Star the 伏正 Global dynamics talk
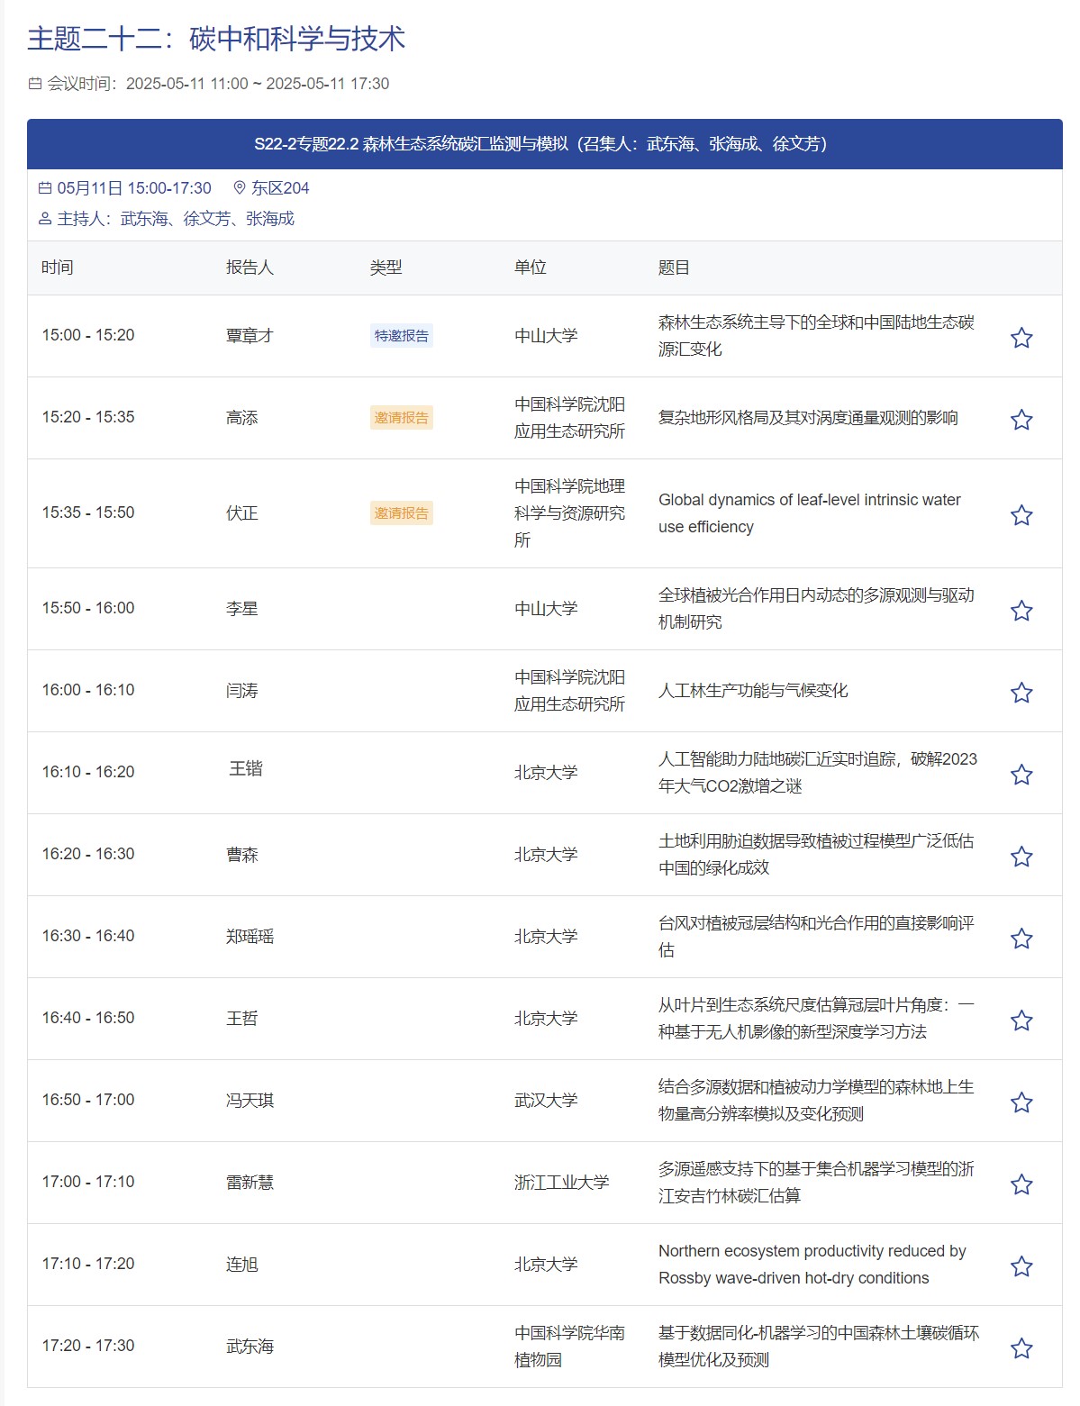This screenshot has width=1080, height=1406. [x=1021, y=515]
